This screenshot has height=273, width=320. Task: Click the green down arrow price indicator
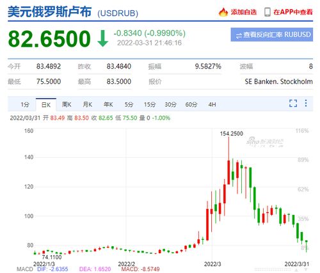click(x=102, y=38)
